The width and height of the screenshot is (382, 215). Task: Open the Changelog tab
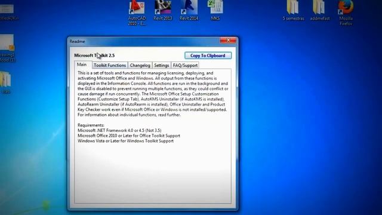click(x=140, y=65)
